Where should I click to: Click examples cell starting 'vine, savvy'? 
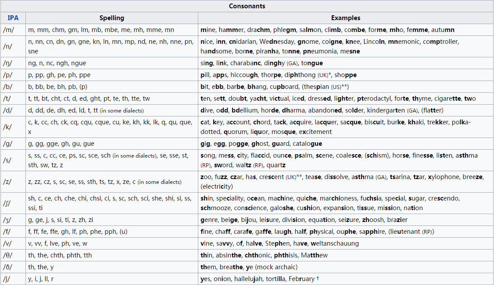(346, 243)
